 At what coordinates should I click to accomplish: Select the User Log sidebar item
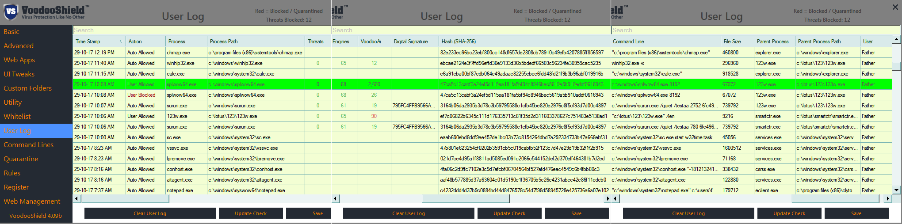point(36,131)
